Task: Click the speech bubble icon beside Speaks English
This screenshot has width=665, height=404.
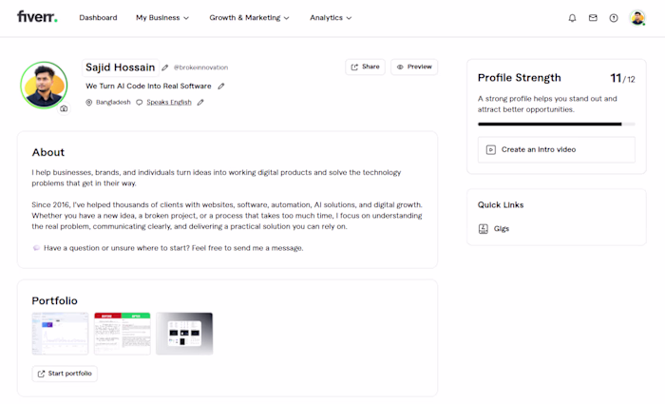Action: [139, 103]
